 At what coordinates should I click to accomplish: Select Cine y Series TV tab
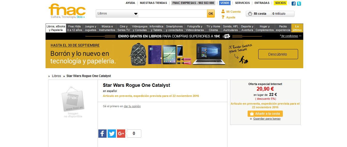(124, 28)
